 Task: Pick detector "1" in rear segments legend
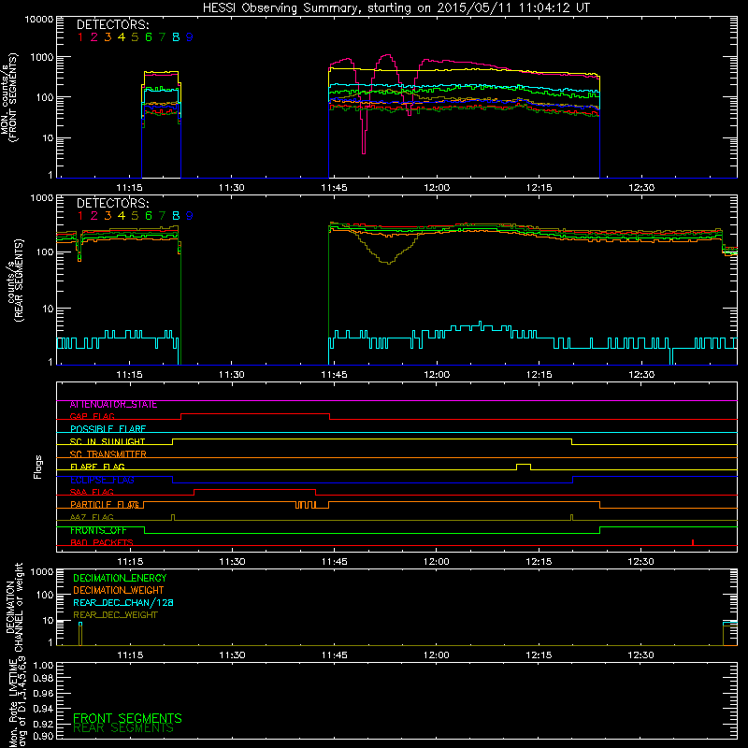80,216
